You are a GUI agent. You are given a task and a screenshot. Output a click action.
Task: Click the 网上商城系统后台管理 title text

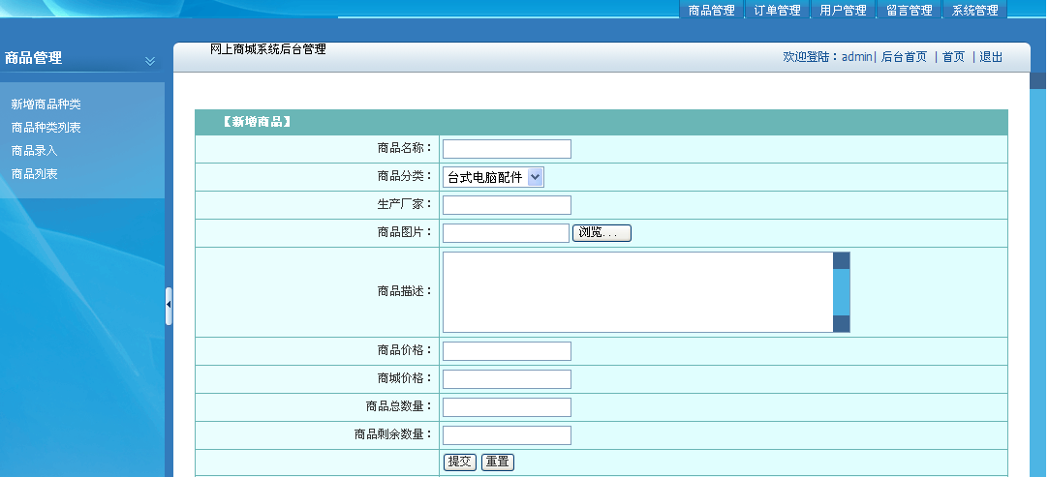(267, 48)
